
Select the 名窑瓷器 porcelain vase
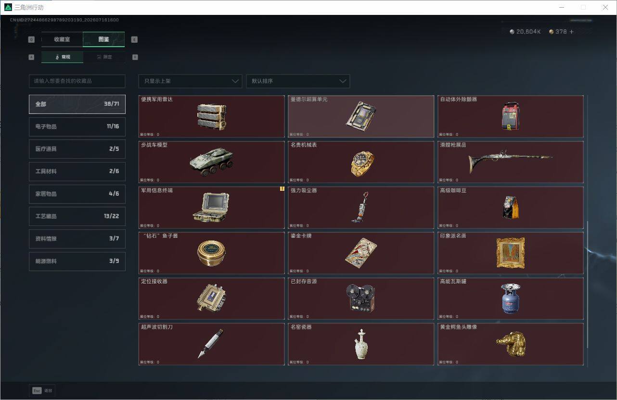click(x=361, y=344)
